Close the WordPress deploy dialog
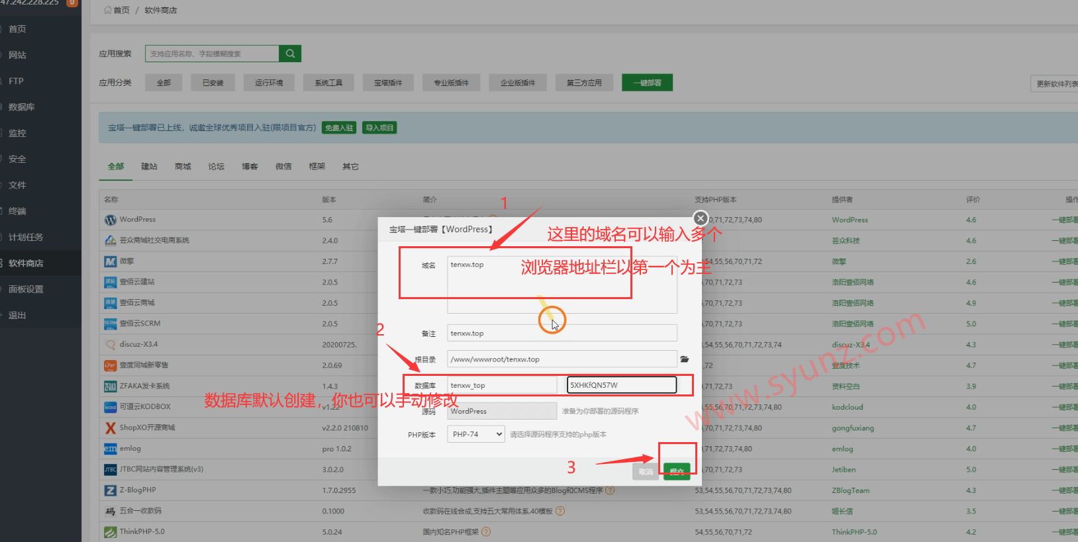The width and height of the screenshot is (1078, 542). 700,218
